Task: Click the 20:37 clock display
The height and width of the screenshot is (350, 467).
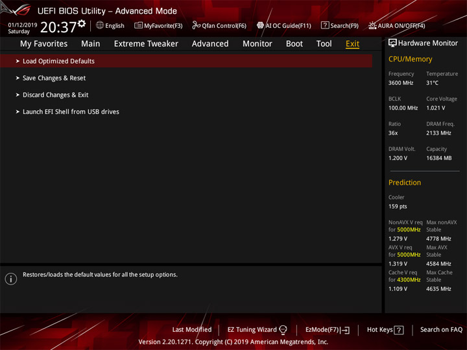Action: click(58, 27)
